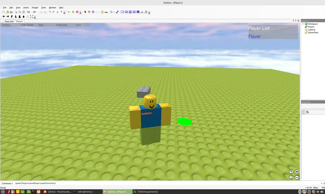The height and width of the screenshot is (194, 325).
Task: Click the camera zoom out minus button
Action: coord(297,177)
